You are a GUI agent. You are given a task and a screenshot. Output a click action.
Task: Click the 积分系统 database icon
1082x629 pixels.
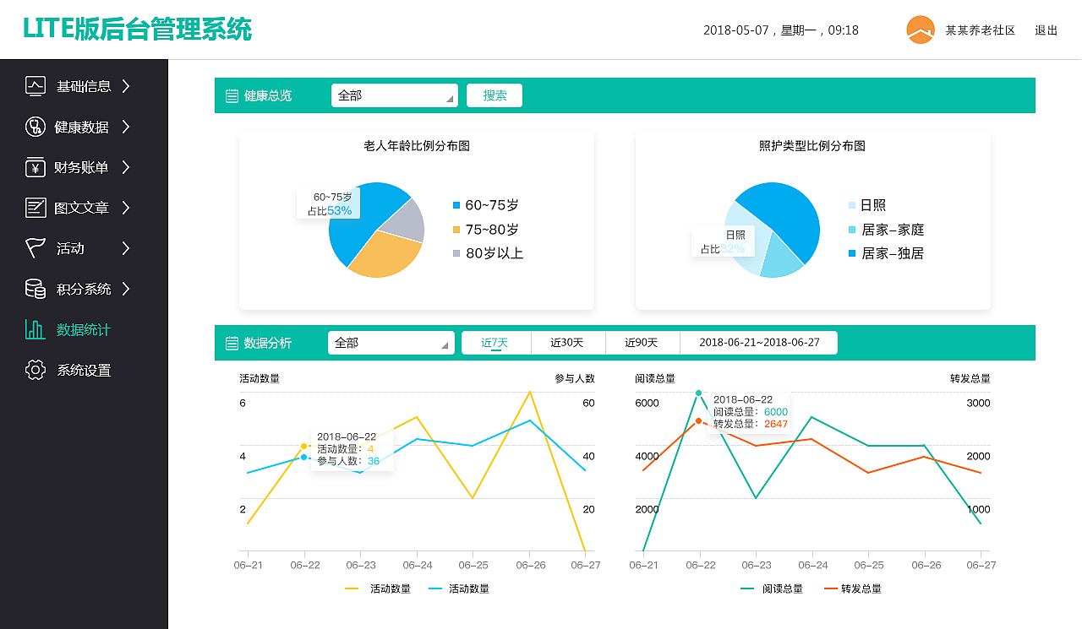[x=36, y=289]
